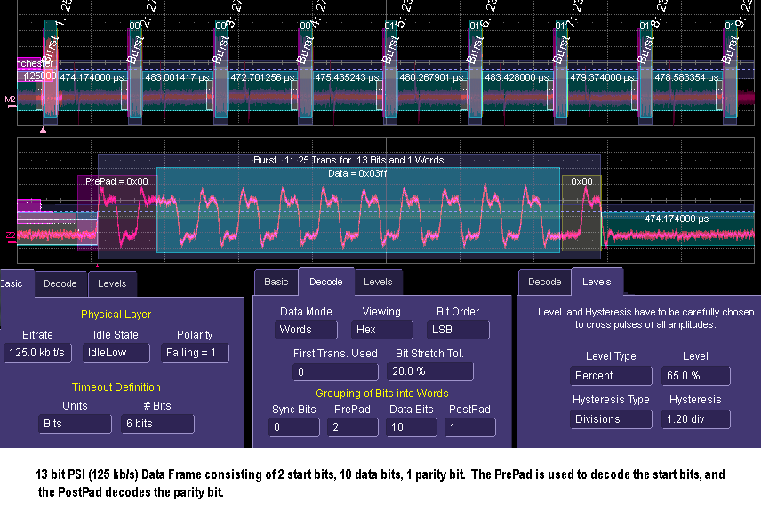Switch to Levels tab beside Physical Layer panel
Viewport: 761px width, 510px height.
pyautogui.click(x=112, y=283)
